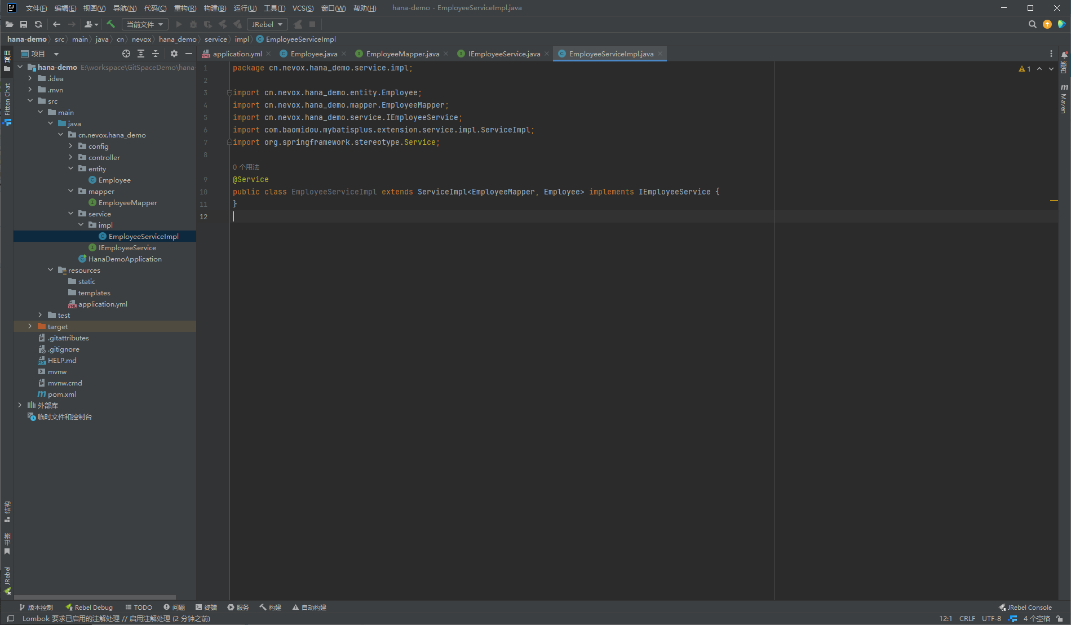
Task: Click the Forward navigation arrow
Action: (x=72, y=24)
